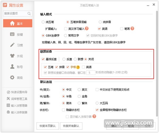Viewport: 159px width, 133px height.
Task: Enable 英汉学习输入 checkbox
Action: coord(66,29)
